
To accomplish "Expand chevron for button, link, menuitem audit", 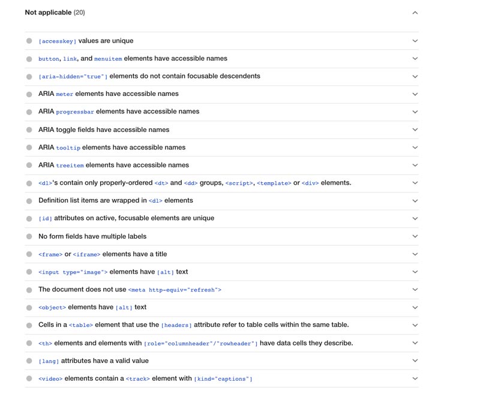I will [x=415, y=58].
